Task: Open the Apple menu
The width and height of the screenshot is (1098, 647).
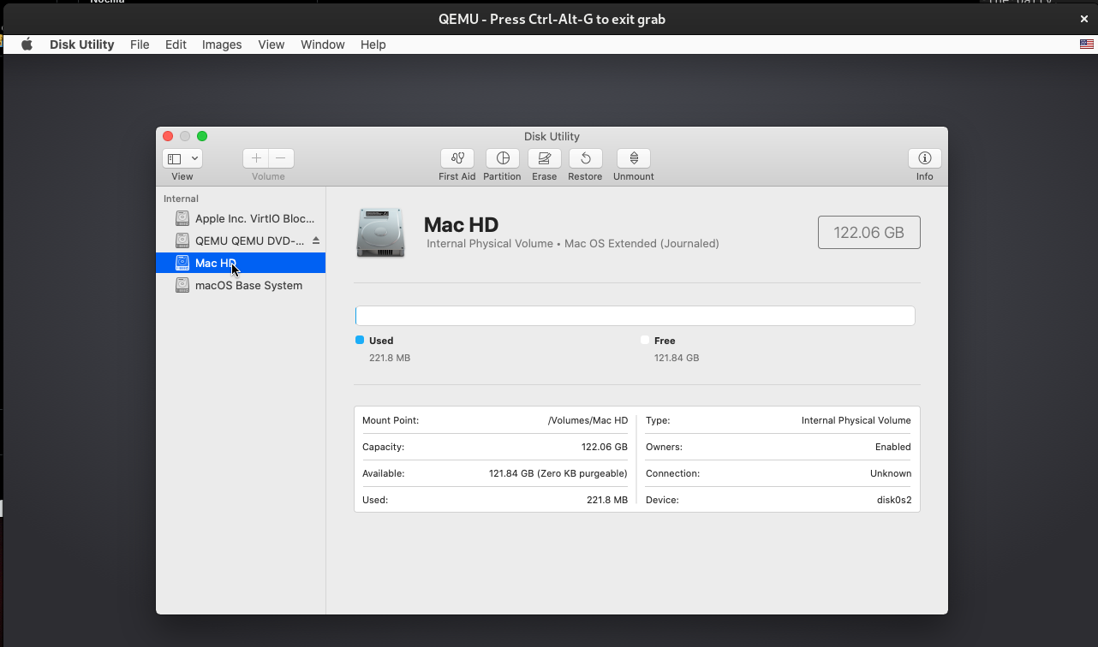Action: [x=27, y=45]
